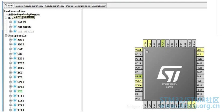Select the SYS label in green
This screenshot has height=112, width=222.
coord(20,91)
